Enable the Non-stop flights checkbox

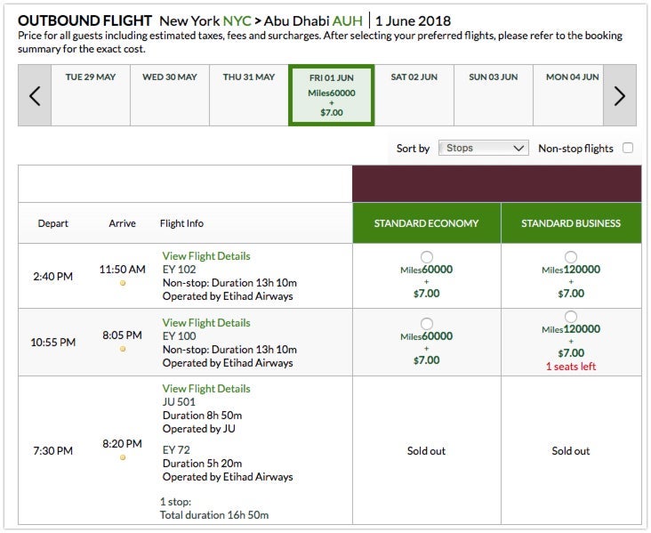click(628, 149)
